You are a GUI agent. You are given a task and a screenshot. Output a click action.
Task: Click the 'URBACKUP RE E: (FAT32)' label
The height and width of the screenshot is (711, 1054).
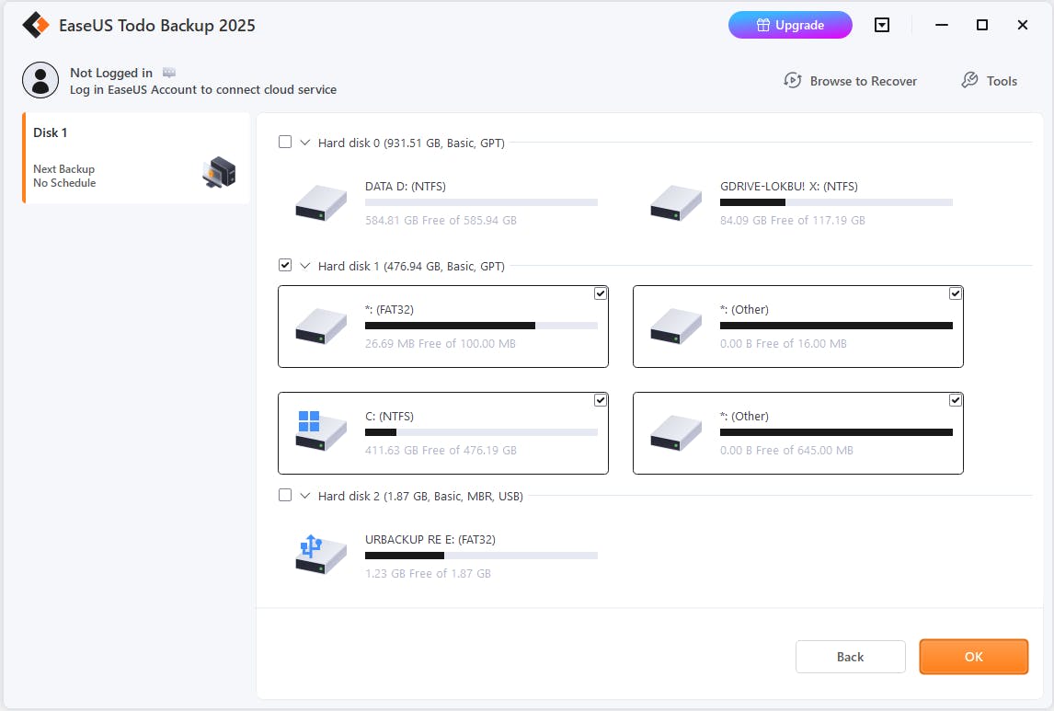(430, 539)
